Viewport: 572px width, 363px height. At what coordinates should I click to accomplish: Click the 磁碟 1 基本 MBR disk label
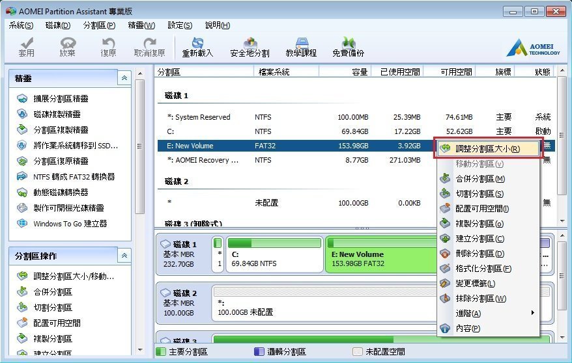pos(184,254)
